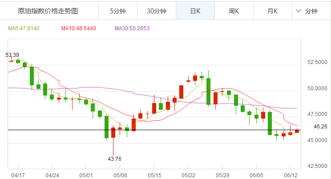Click the 04/24 date axis label

pyautogui.click(x=52, y=175)
